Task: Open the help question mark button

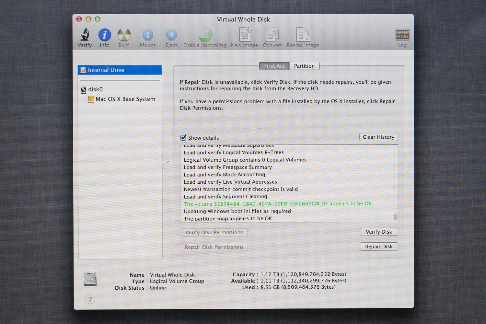Action: click(x=90, y=299)
